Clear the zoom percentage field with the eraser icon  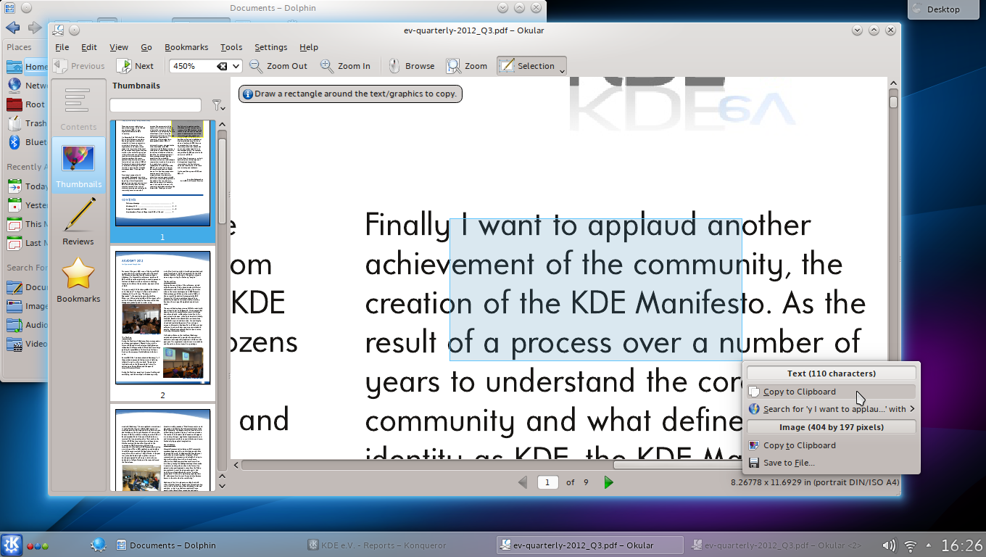pyautogui.click(x=223, y=66)
